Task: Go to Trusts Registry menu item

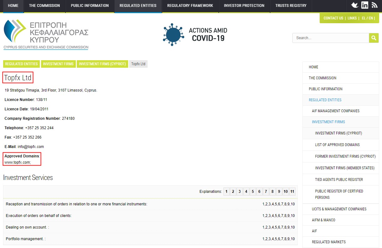Action: pyautogui.click(x=291, y=6)
